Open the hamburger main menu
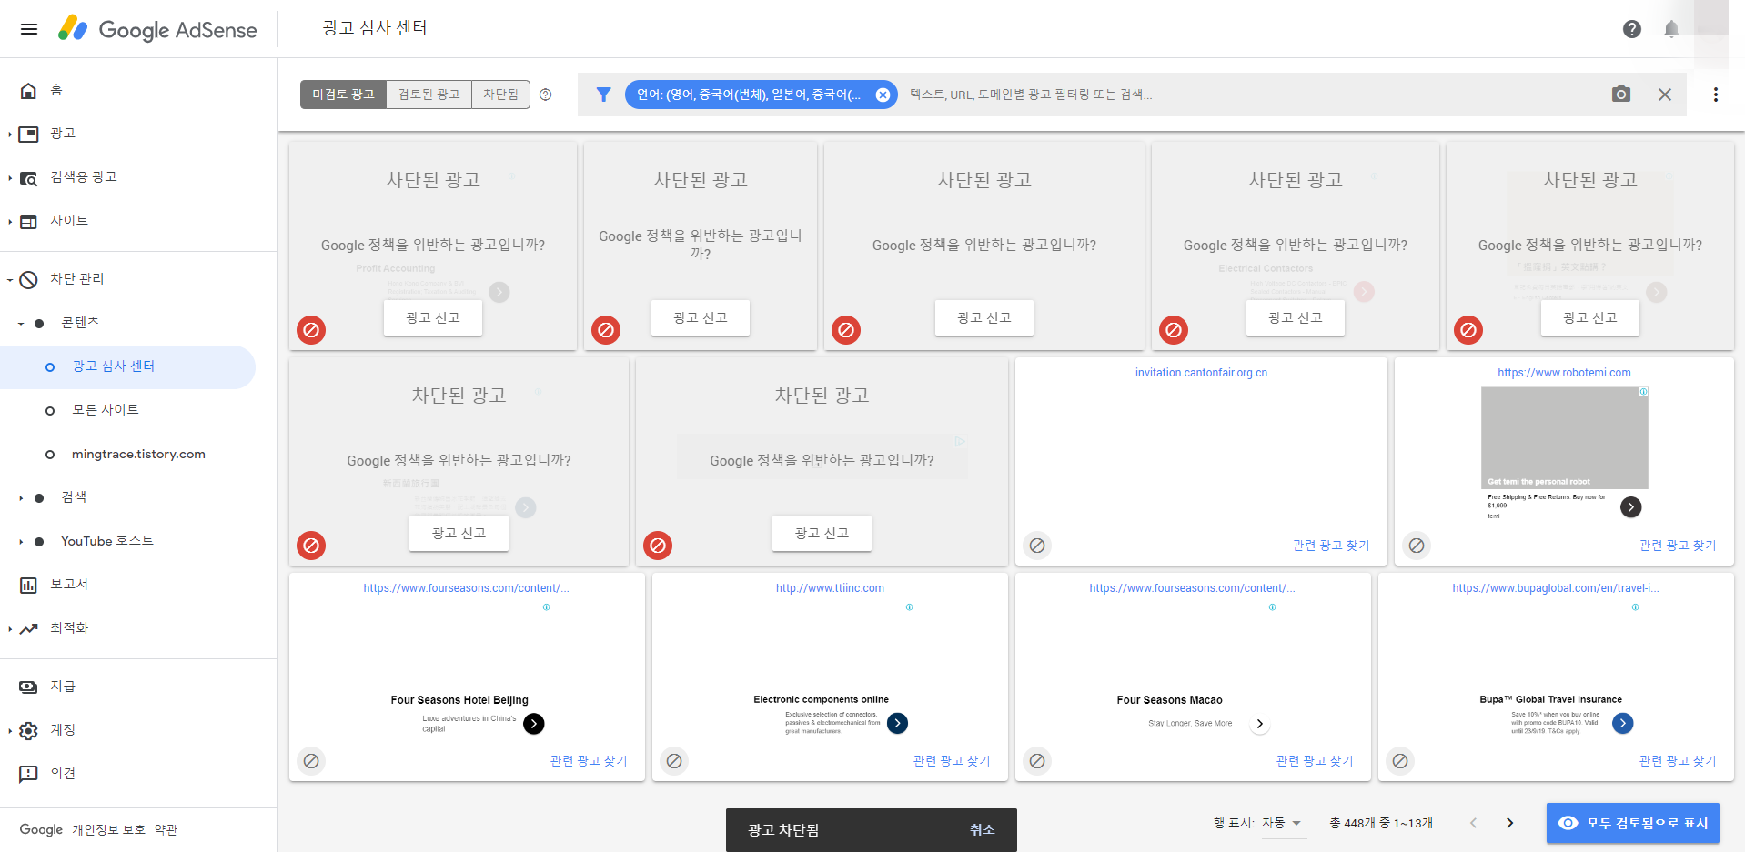The height and width of the screenshot is (852, 1745). coord(29,29)
